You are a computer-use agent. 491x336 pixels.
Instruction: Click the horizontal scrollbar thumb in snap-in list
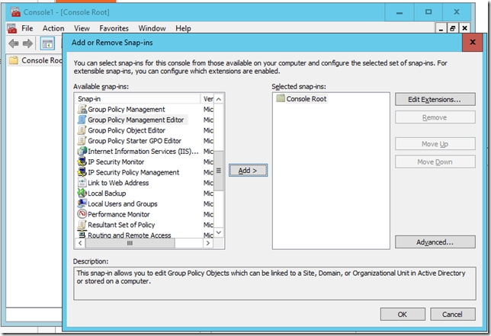(x=130, y=243)
